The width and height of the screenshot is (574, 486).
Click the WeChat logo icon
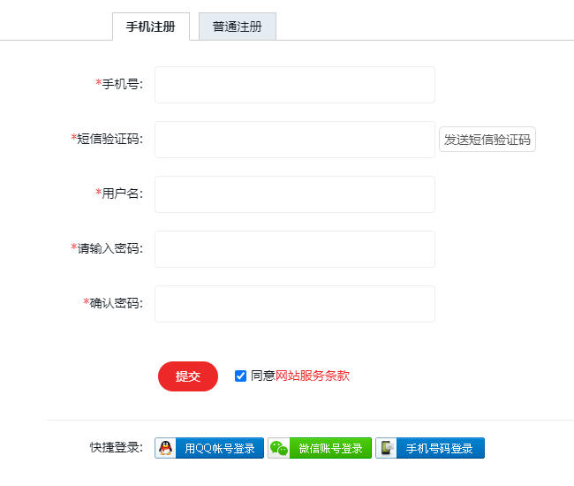(279, 448)
